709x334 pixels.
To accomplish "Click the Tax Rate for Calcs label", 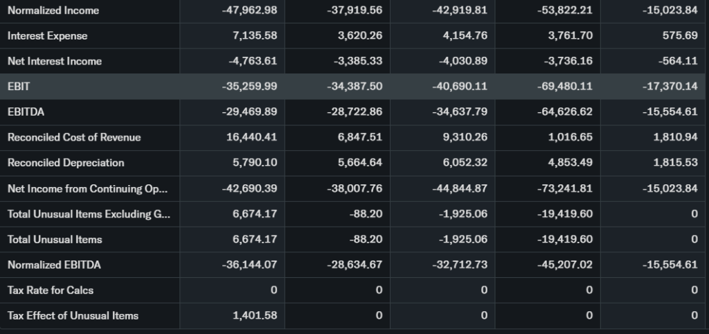I will 51,290.
